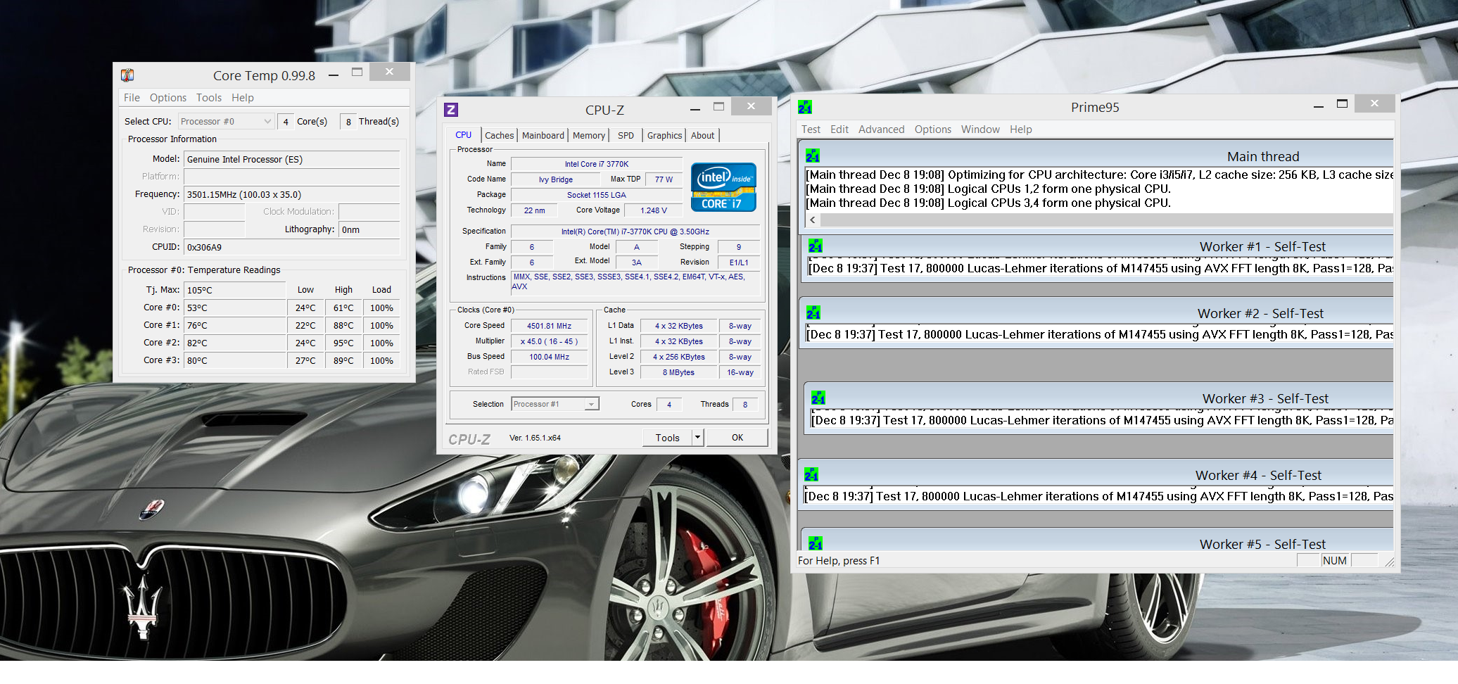
Task: Click the OK button in CPU-Z
Action: point(737,438)
